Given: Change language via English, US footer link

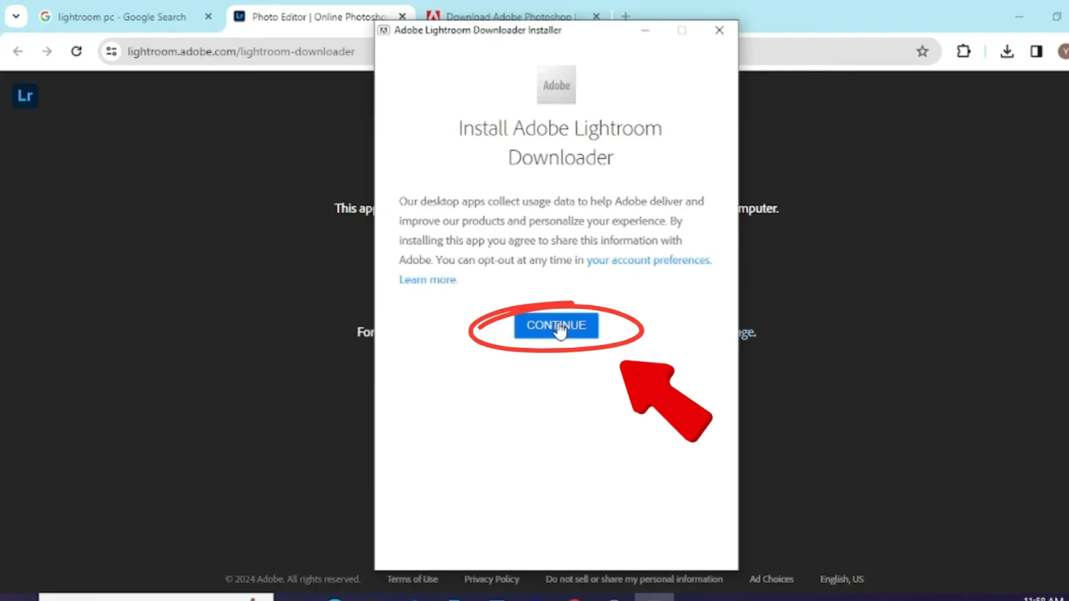Looking at the screenshot, I should point(841,579).
